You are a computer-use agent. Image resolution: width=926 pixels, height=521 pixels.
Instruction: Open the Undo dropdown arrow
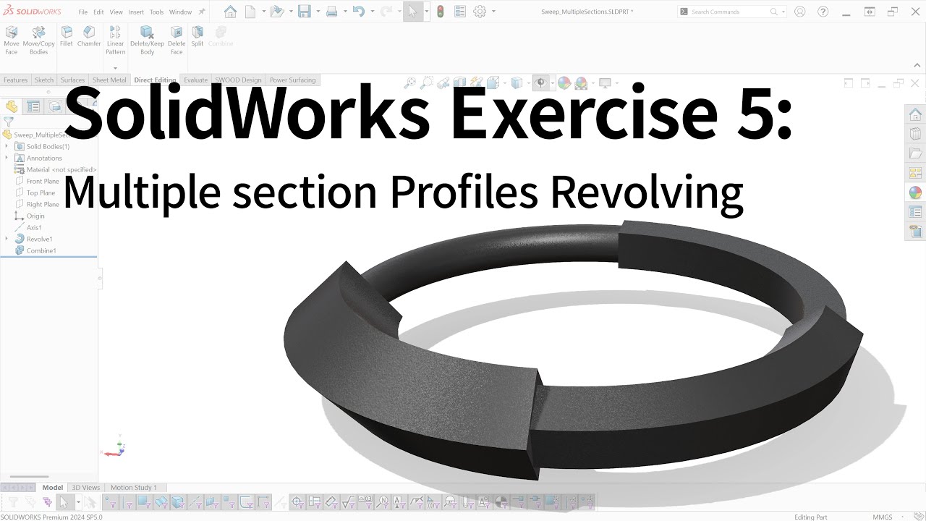tap(372, 12)
